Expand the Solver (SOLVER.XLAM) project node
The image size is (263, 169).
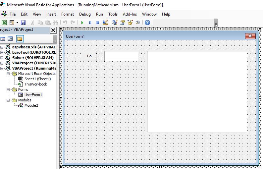(x=2, y=58)
